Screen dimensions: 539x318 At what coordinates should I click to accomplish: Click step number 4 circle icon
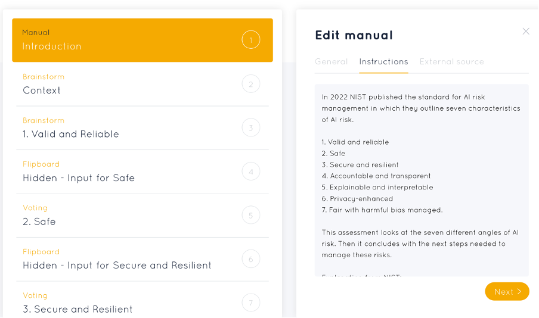click(251, 172)
